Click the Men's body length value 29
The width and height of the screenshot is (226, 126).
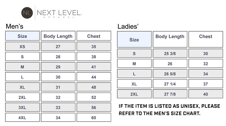coord(58,67)
